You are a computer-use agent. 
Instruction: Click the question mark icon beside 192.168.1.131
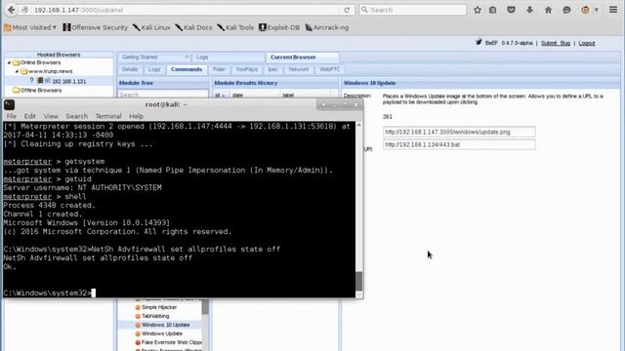click(x=32, y=81)
